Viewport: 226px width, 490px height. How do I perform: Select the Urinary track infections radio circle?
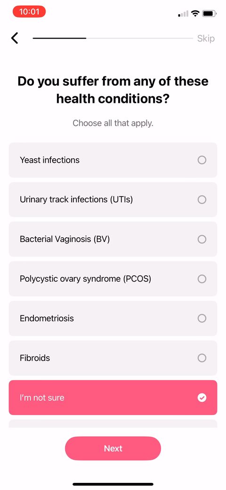click(202, 199)
